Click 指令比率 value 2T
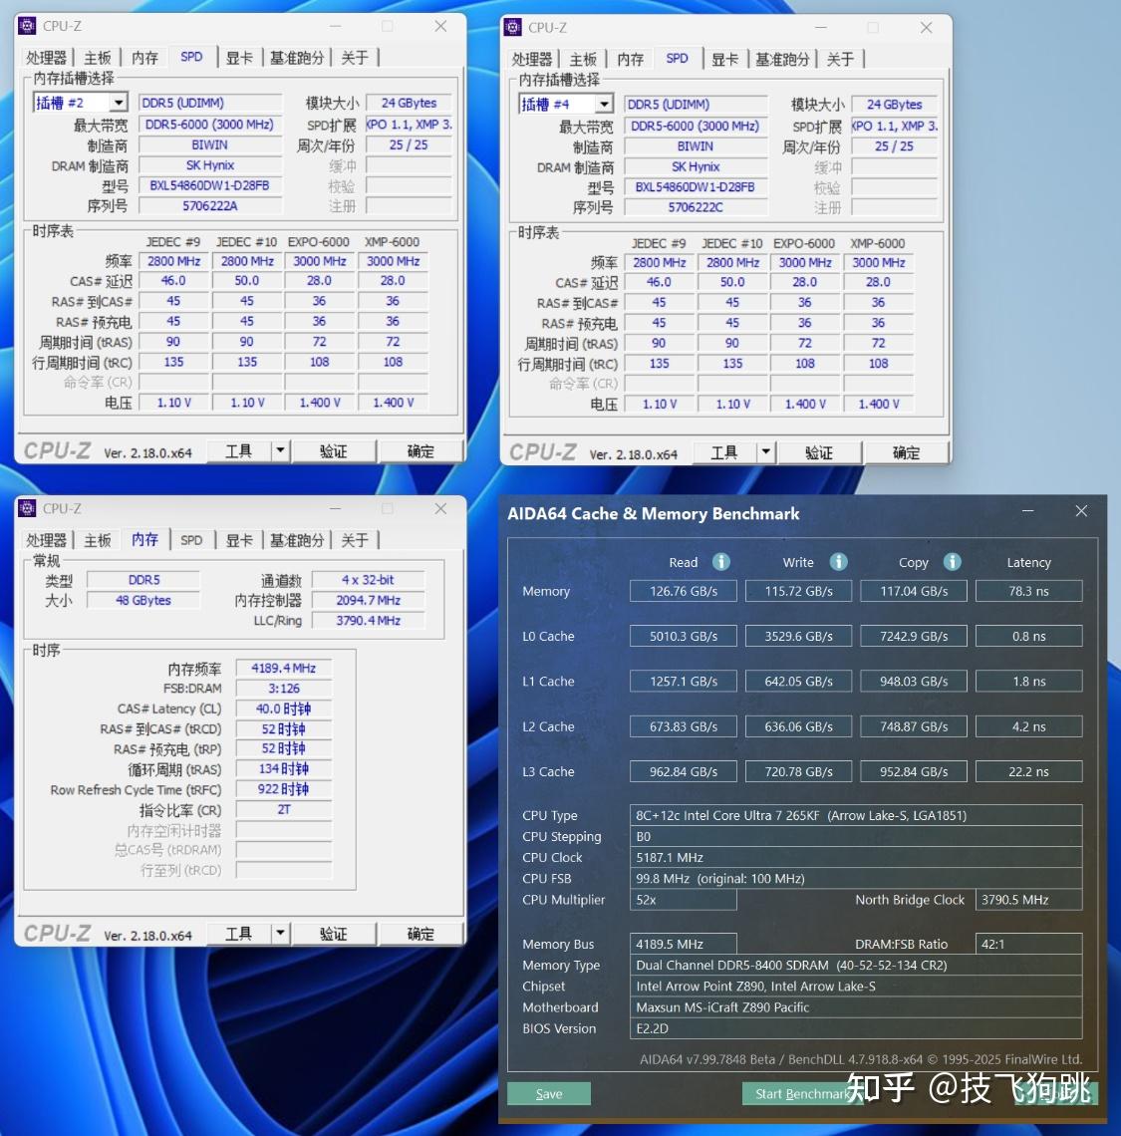The height and width of the screenshot is (1136, 1121). tap(283, 809)
